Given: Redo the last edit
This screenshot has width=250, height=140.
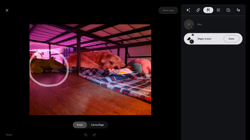Looking at the screenshot, I should (94, 135).
